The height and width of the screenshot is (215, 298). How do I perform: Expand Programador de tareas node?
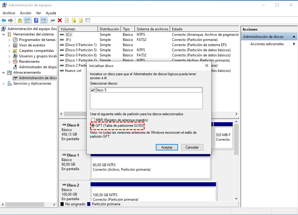click(9, 40)
